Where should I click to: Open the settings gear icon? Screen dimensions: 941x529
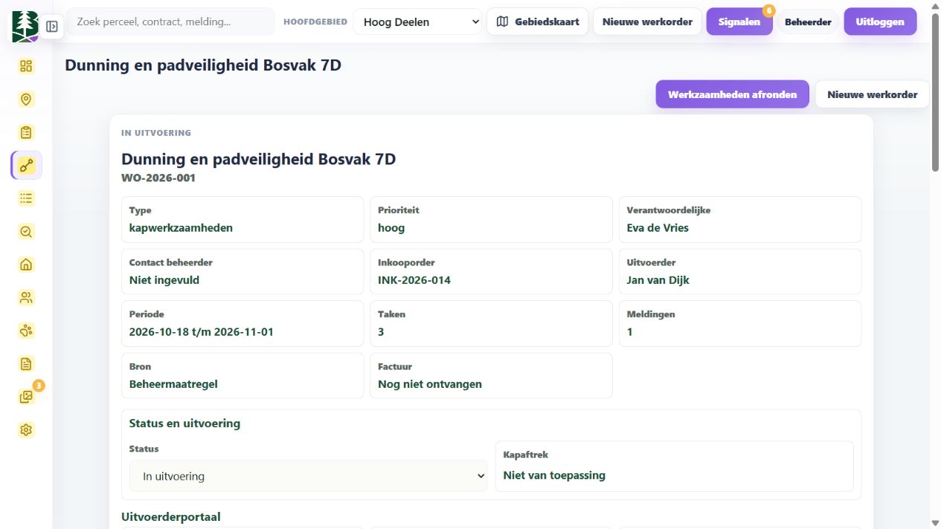[x=26, y=430]
